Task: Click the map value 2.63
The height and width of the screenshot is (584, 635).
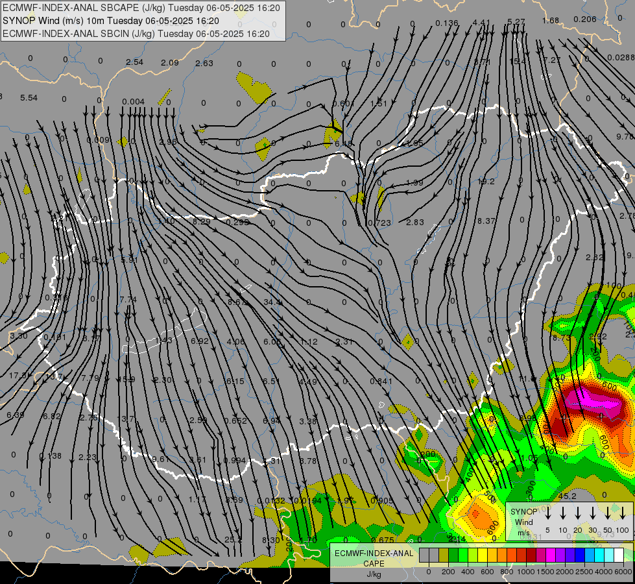Action: (204, 63)
